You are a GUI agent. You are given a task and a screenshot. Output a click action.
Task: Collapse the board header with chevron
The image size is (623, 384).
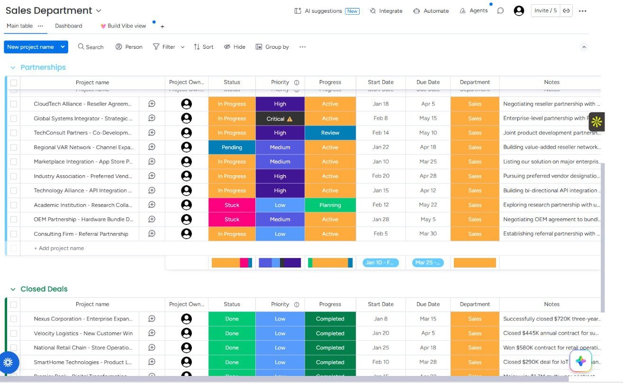point(584,47)
